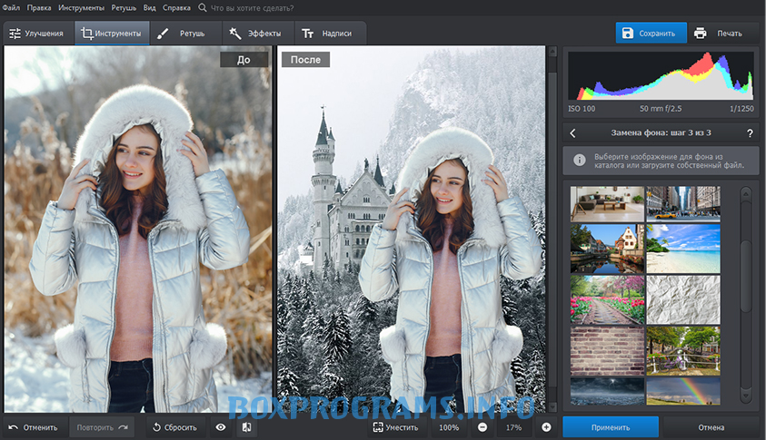Click the Повторить redo button
Viewport: 766px width, 440px height.
[x=102, y=427]
